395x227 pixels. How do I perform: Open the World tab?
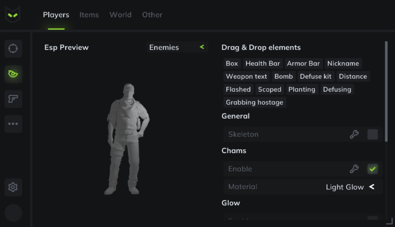[x=120, y=14]
